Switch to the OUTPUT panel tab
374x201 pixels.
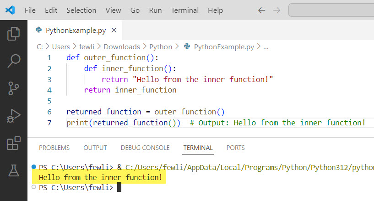pos(95,148)
